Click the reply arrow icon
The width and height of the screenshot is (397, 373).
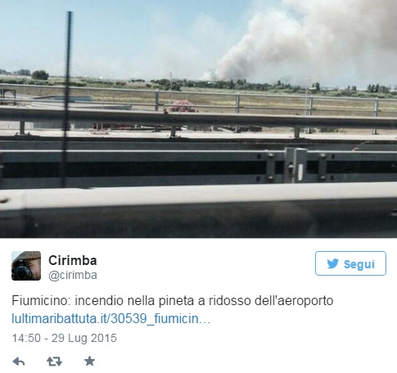(19, 362)
